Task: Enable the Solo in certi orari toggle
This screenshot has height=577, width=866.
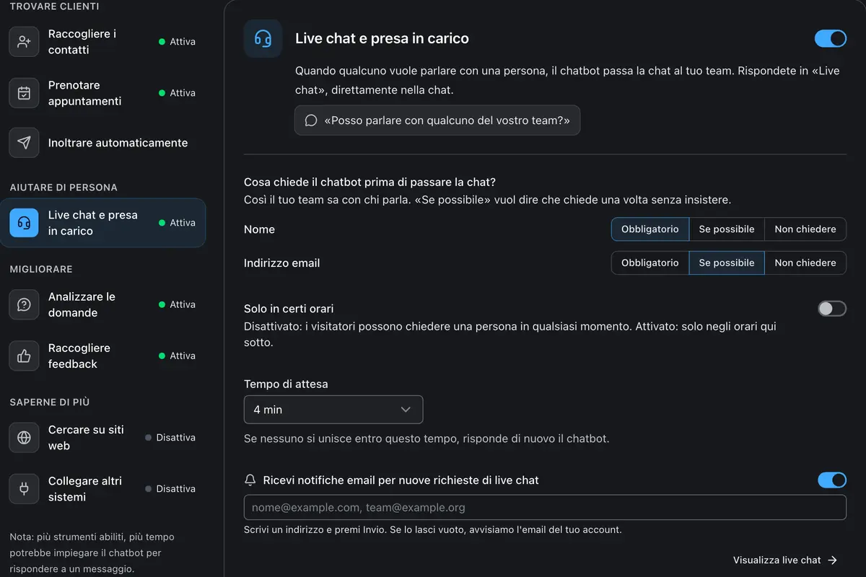Action: point(831,309)
